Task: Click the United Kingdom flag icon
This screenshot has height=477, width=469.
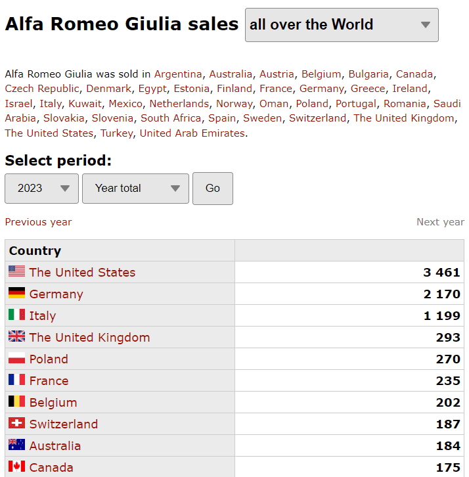Action: tap(16, 336)
